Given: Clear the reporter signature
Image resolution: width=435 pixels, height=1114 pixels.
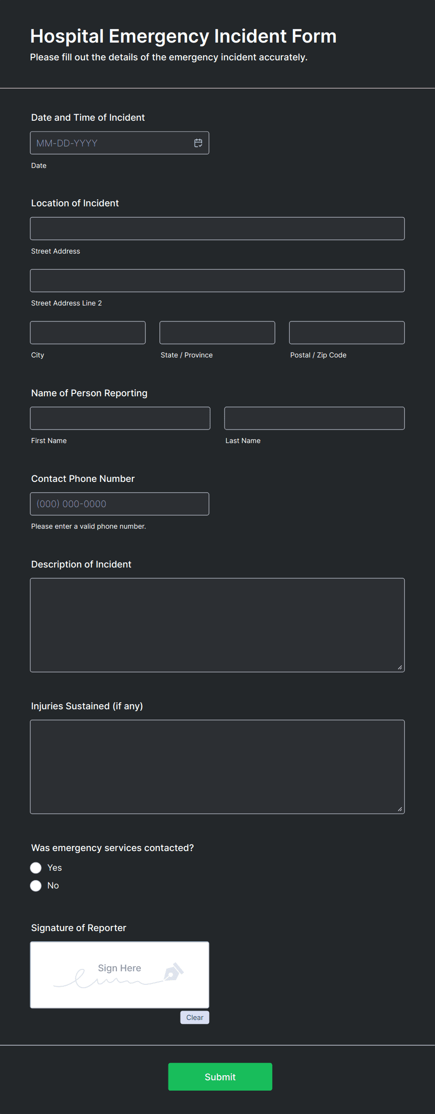Looking at the screenshot, I should [x=195, y=1017].
